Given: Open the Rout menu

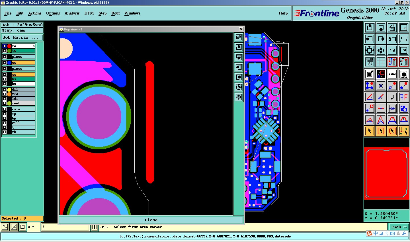Looking at the screenshot, I should (116, 13).
